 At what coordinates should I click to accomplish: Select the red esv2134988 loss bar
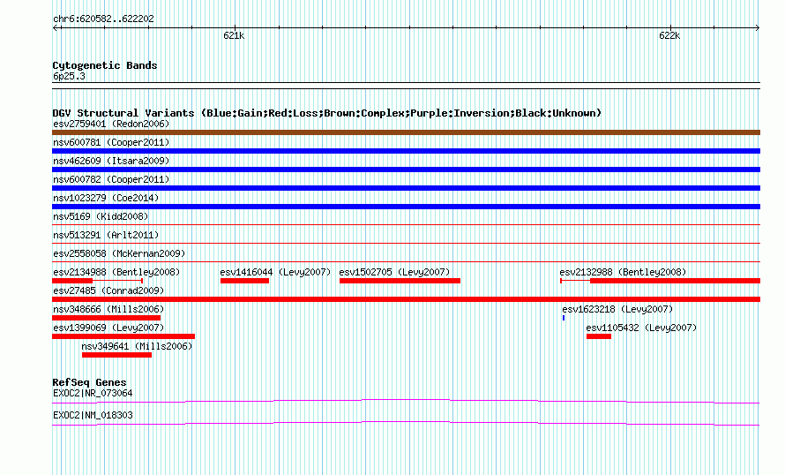coord(98,281)
